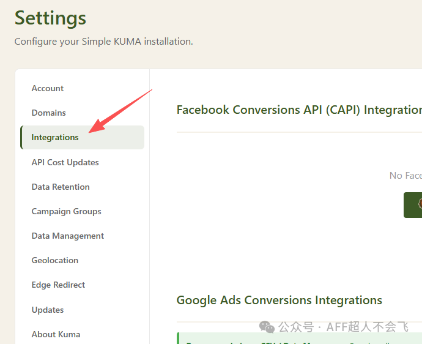Click the Google Ads Conversions Integrations heading
Viewport: 422px width, 344px height.
point(279,301)
